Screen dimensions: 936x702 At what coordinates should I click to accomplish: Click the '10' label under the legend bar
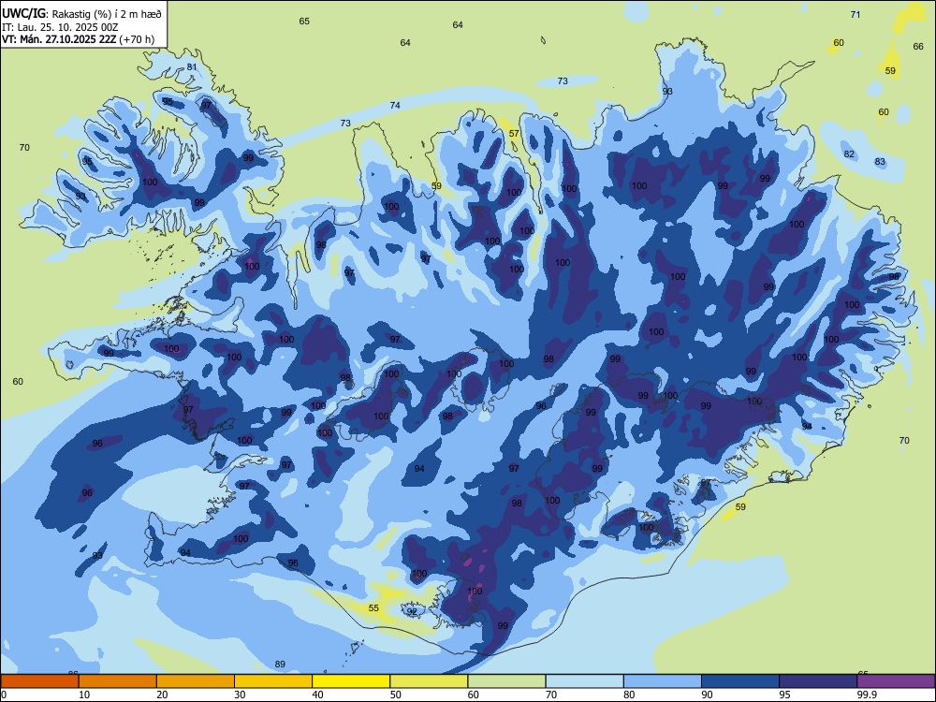click(84, 695)
